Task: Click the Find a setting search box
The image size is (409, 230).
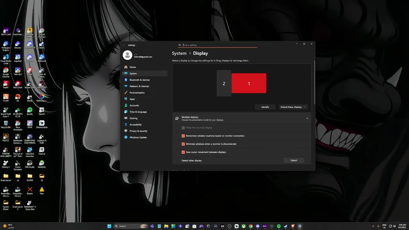Action: 218,45
